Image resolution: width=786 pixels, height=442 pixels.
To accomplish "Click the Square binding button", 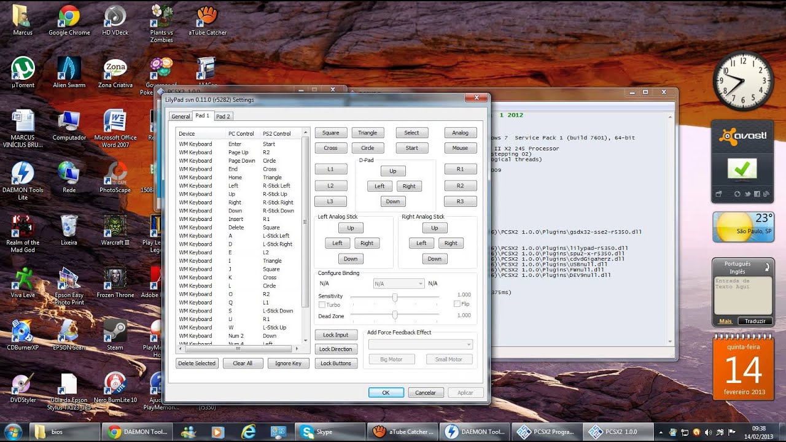I will (331, 133).
